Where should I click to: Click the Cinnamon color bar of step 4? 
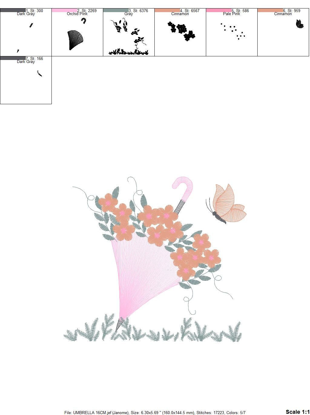tap(167, 10)
